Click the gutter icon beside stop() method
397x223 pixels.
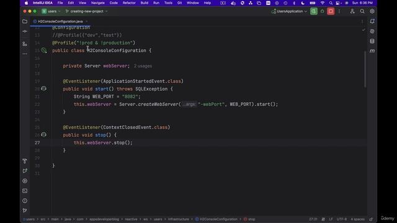click(43, 135)
